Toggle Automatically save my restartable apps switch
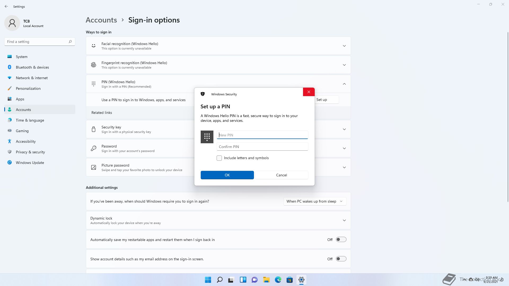This screenshot has height=286, width=509. [x=341, y=240]
